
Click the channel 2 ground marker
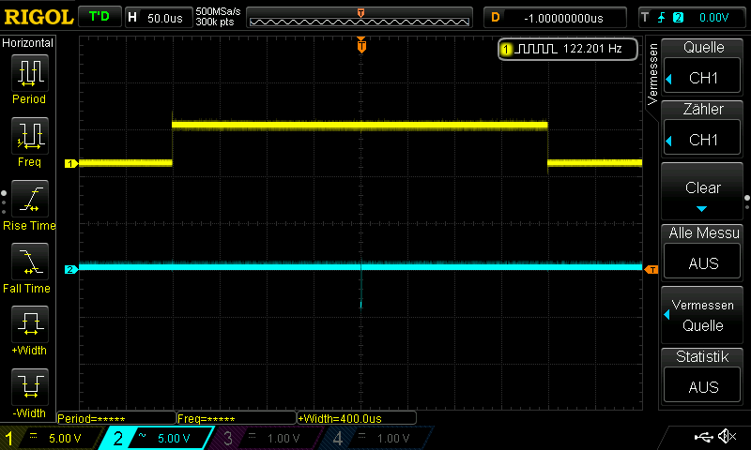tap(71, 270)
